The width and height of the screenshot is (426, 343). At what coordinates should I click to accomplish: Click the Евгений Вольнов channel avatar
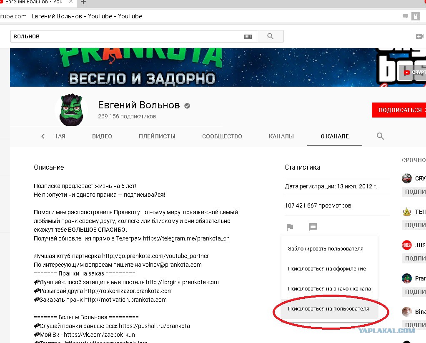click(71, 110)
